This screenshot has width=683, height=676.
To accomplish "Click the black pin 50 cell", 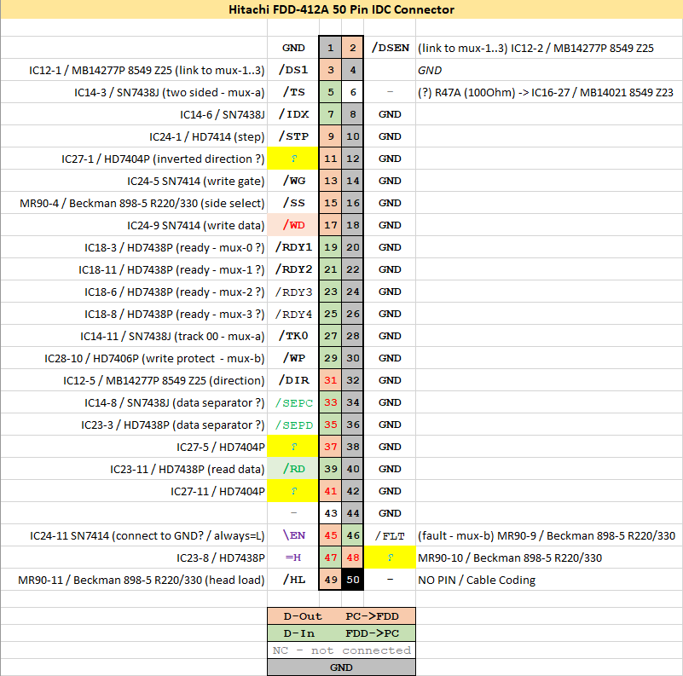I will point(354,580).
